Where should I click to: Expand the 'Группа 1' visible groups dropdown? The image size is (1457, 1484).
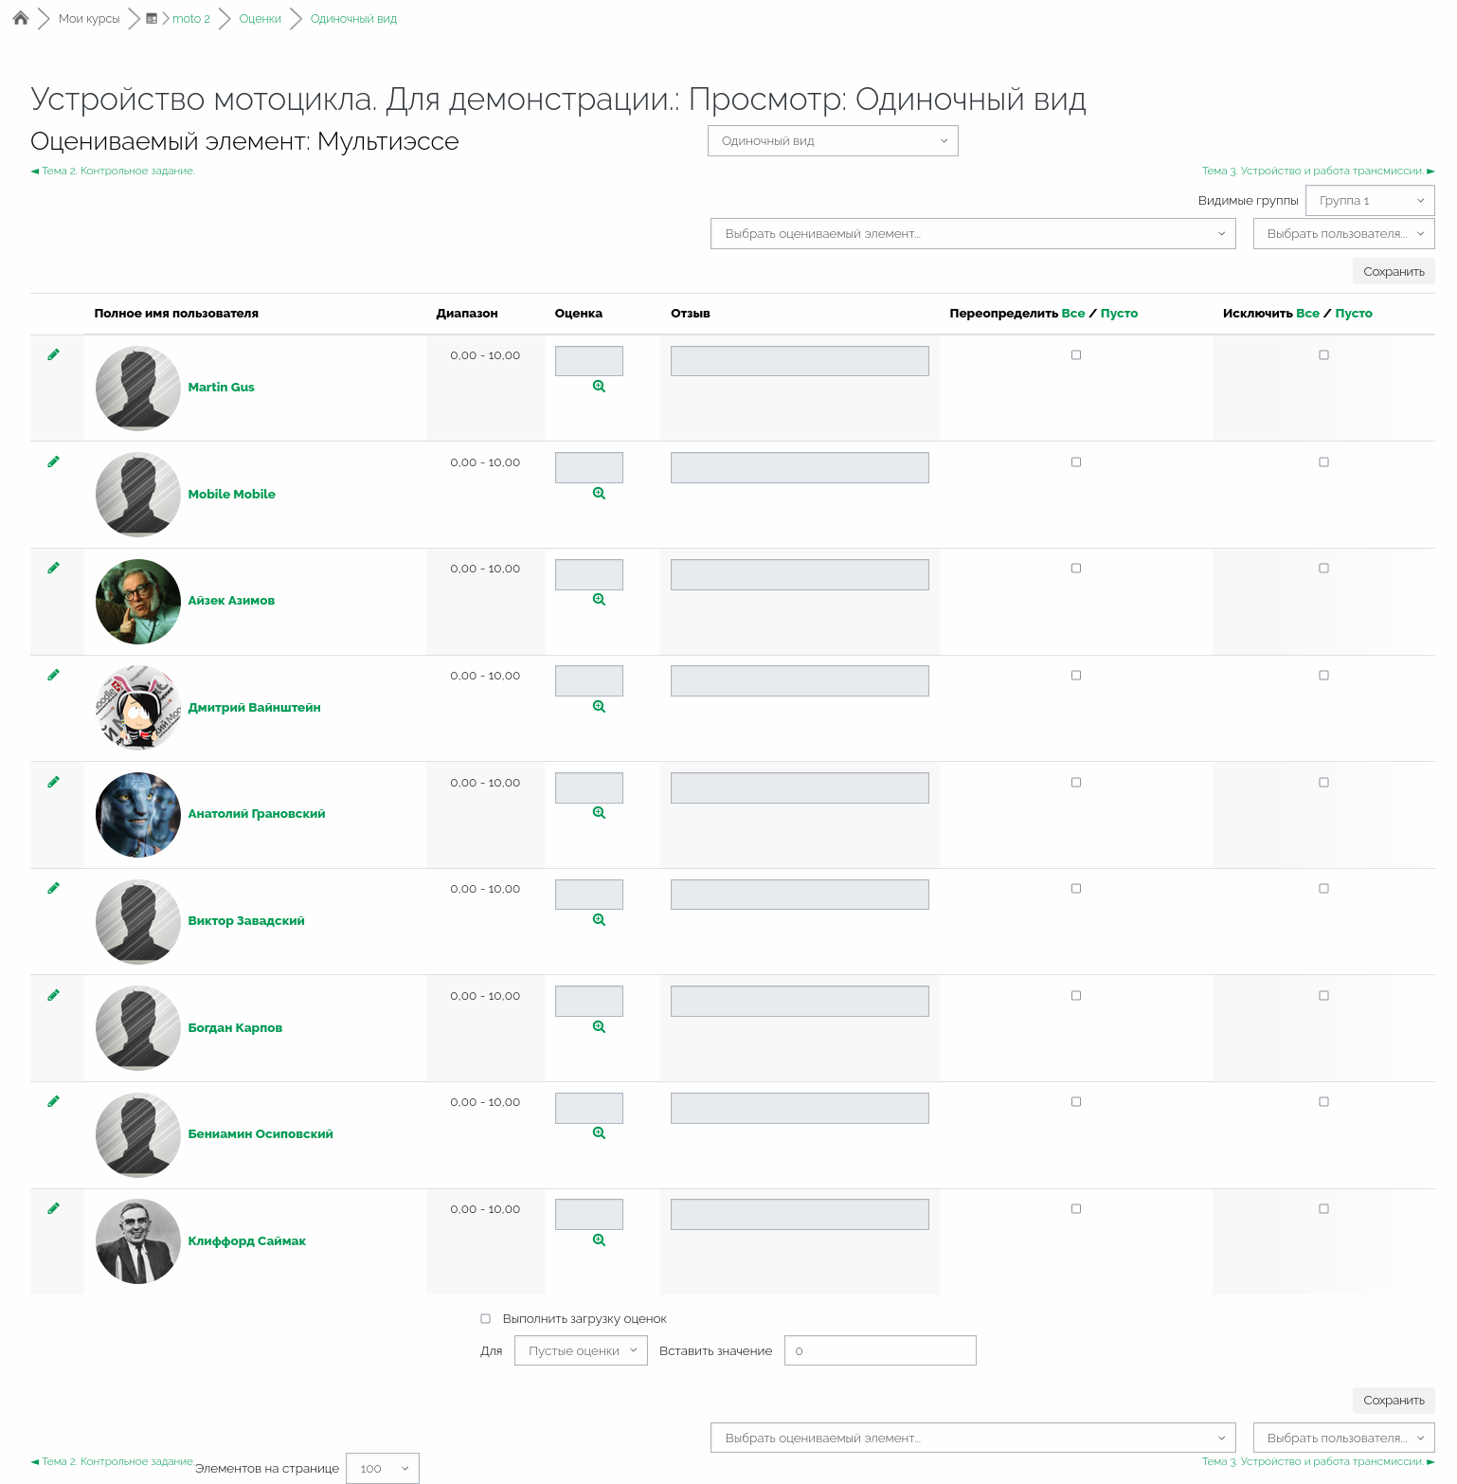[x=1369, y=201]
